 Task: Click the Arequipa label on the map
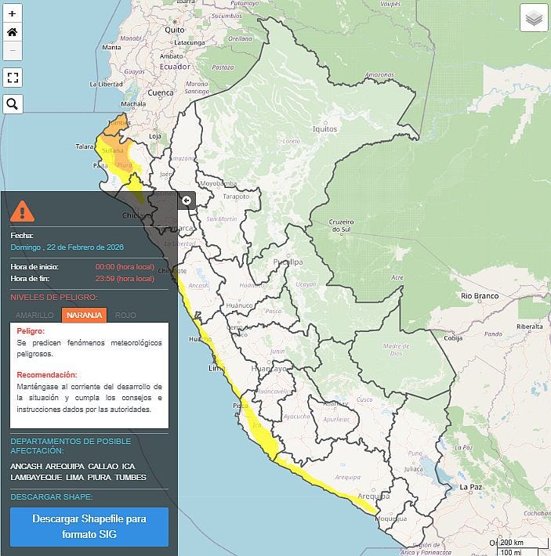pyautogui.click(x=373, y=496)
